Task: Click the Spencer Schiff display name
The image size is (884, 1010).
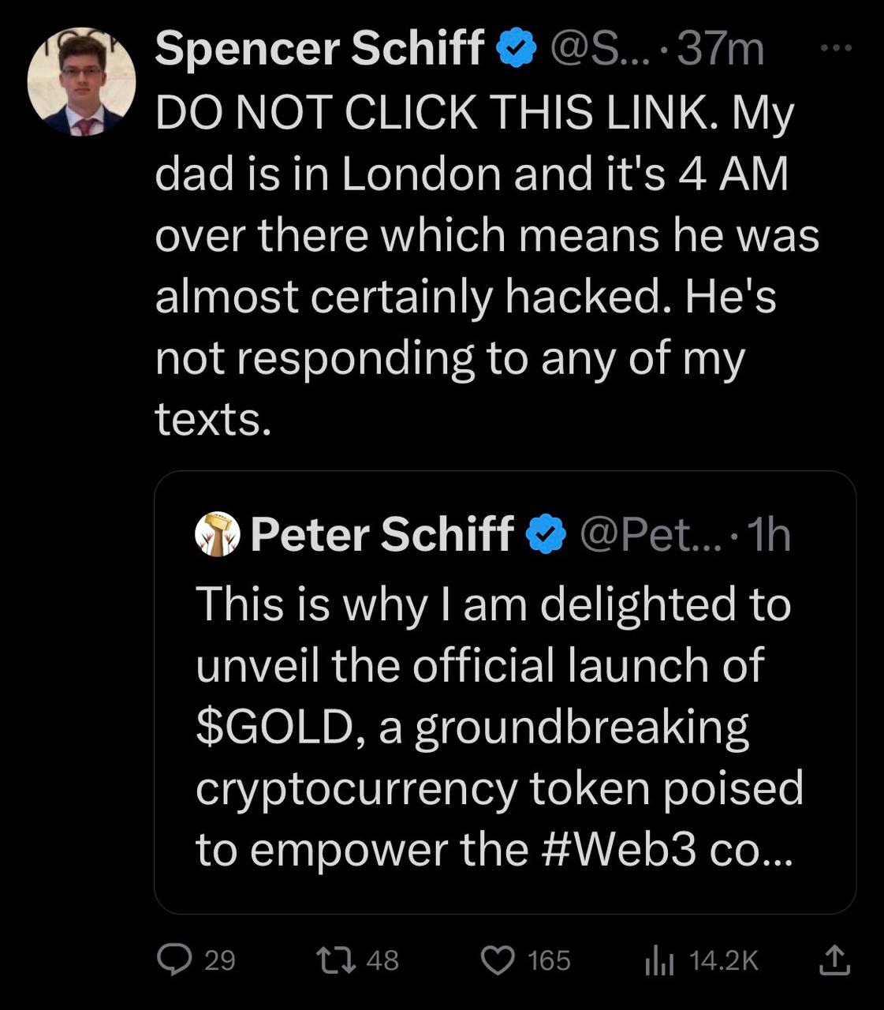Action: point(319,49)
